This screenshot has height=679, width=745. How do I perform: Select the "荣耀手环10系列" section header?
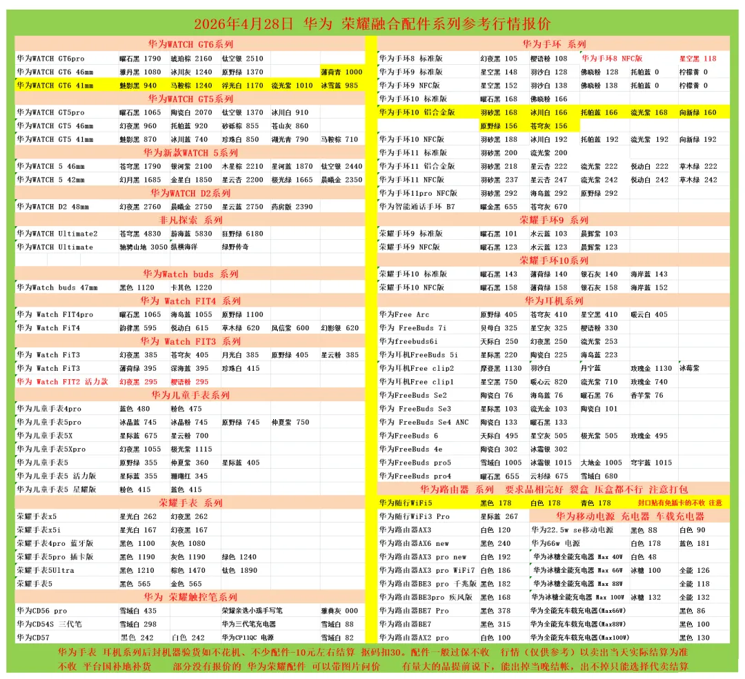(x=554, y=260)
